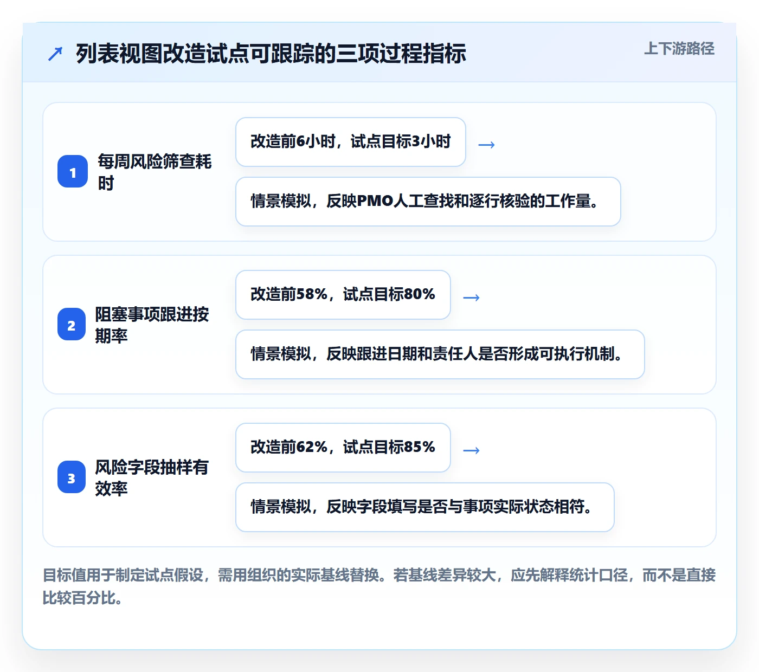Click the description about 跟进日期和责任人
759x672 pixels.
click(440, 354)
